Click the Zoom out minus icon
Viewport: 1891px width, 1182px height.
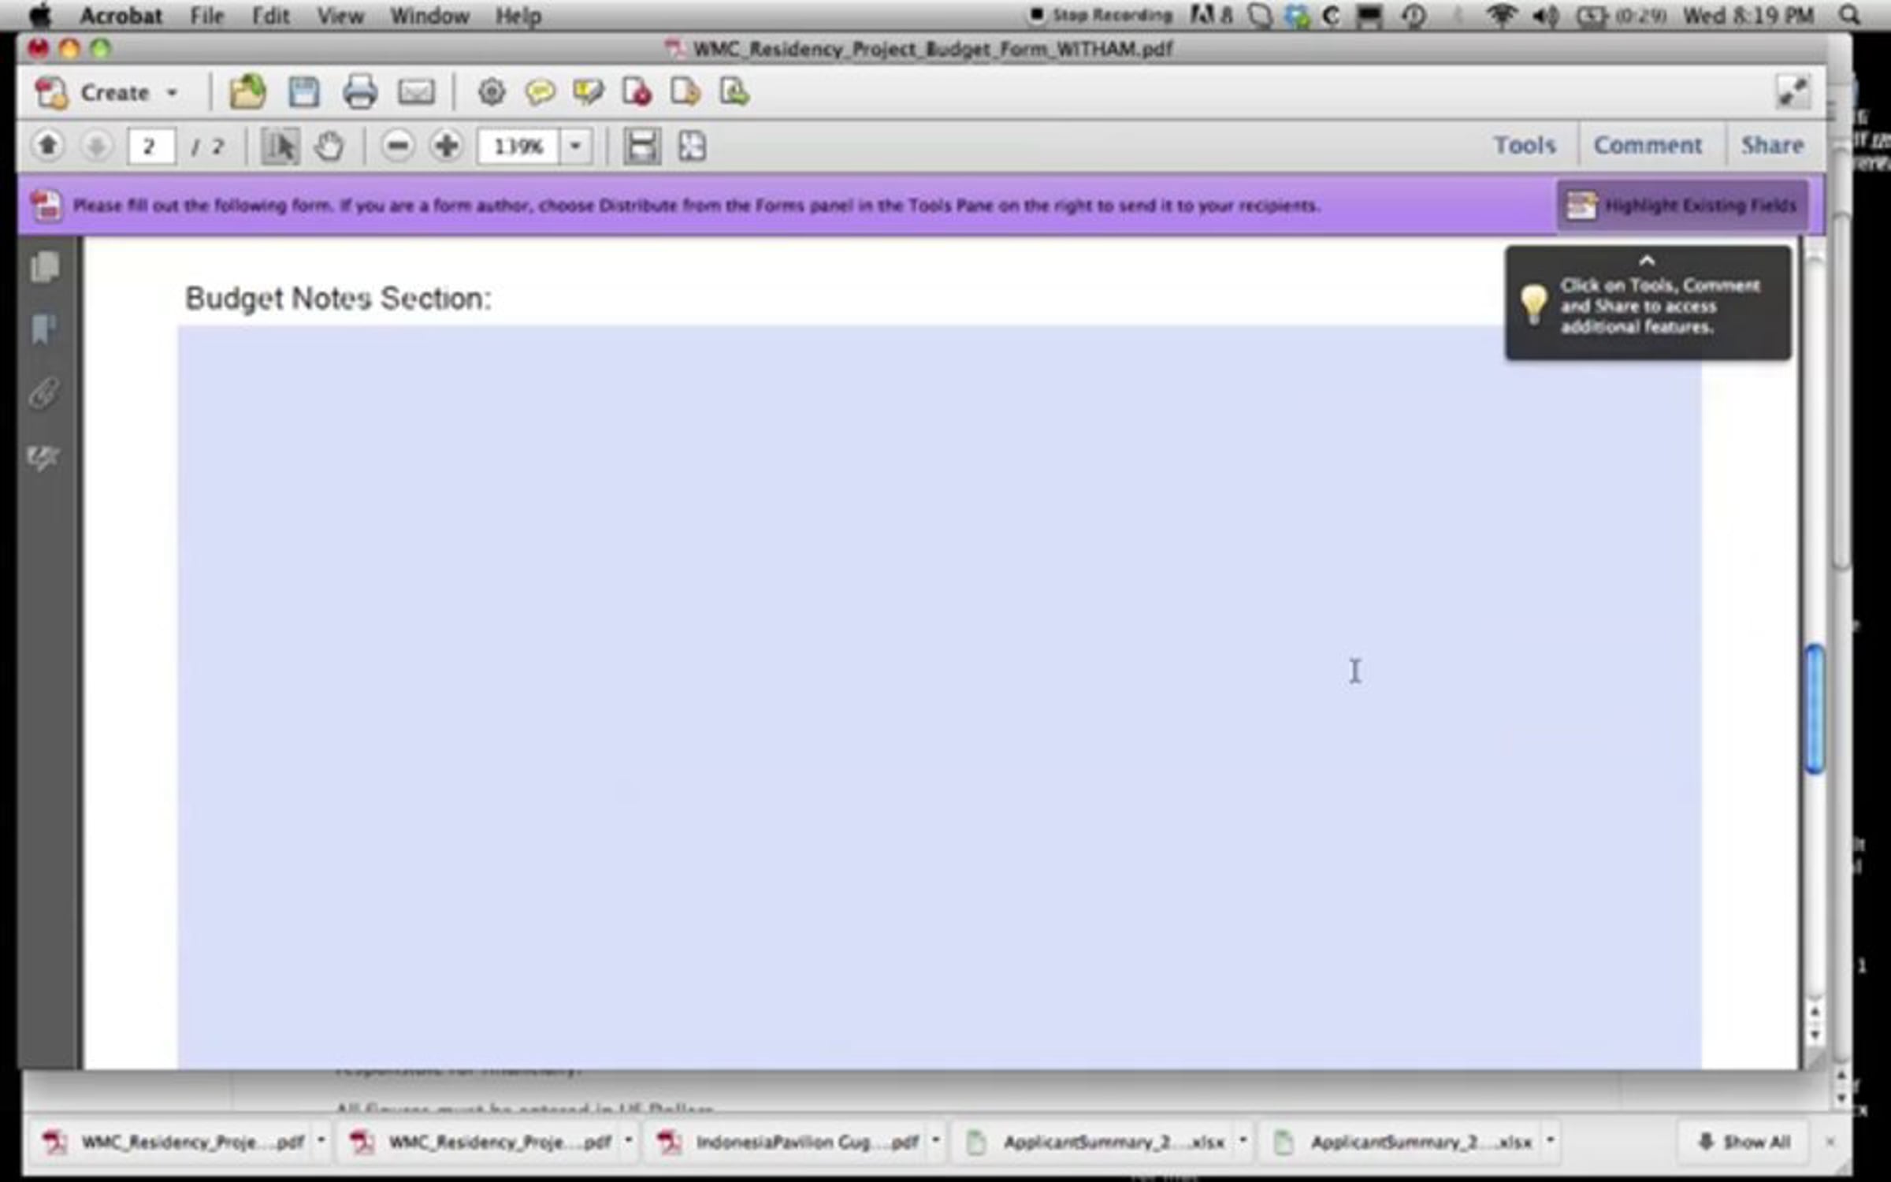click(x=398, y=147)
